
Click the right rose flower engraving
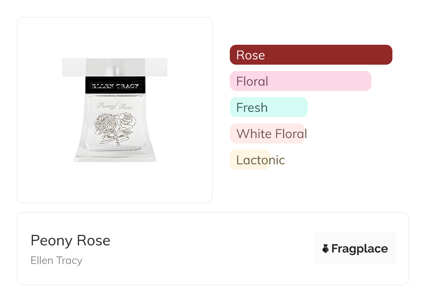tap(127, 121)
